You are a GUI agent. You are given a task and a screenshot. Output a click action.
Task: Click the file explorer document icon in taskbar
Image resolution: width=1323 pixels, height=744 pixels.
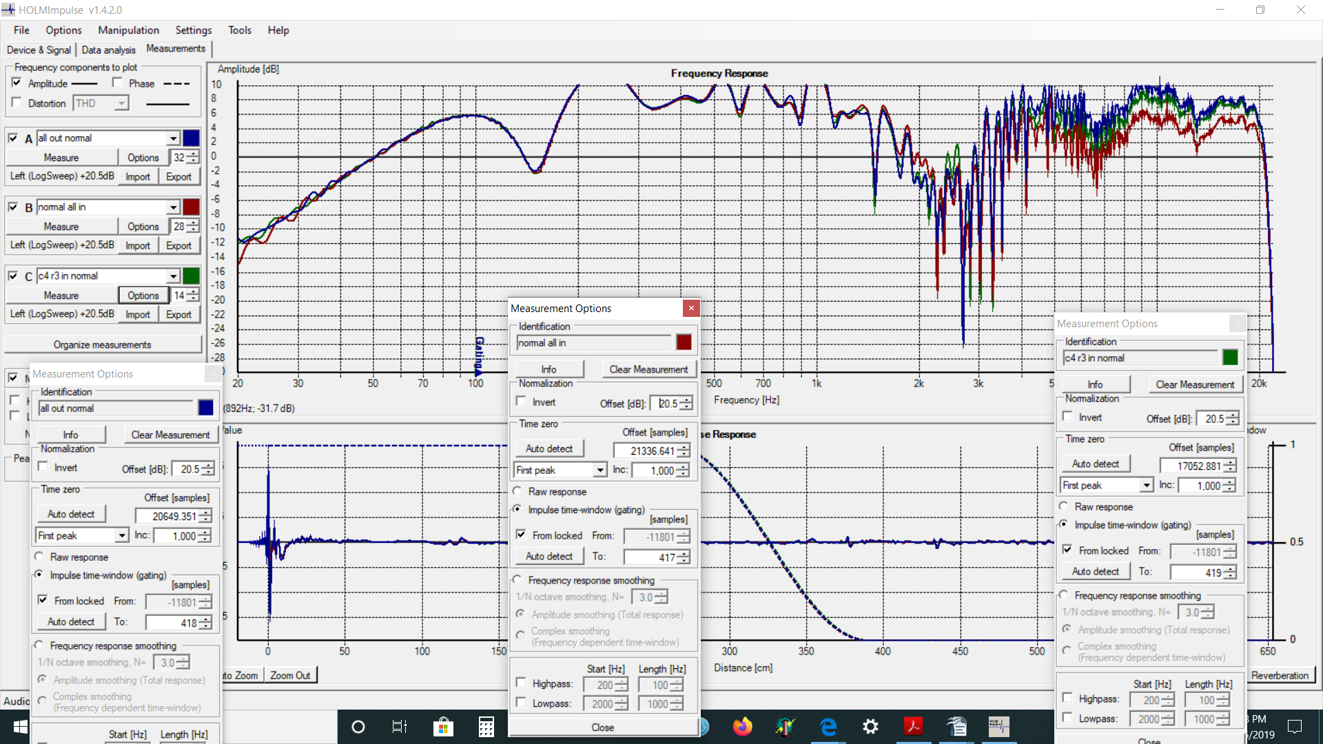point(956,727)
